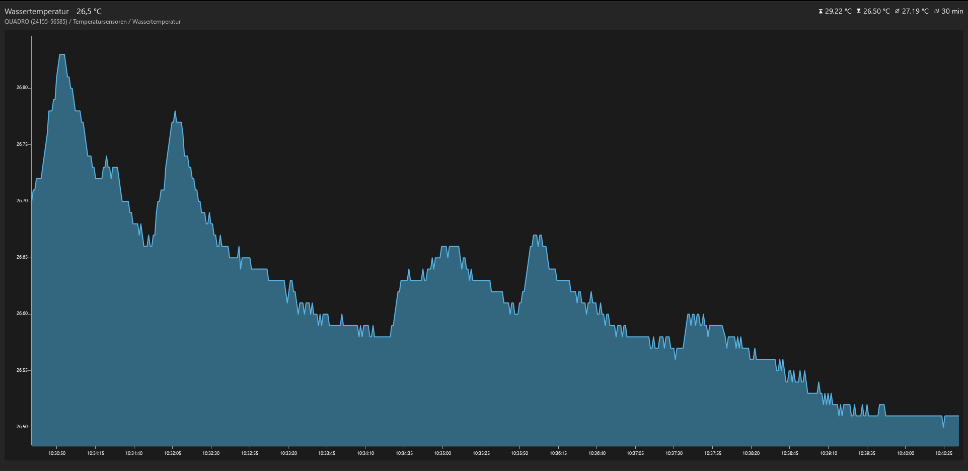Screen dimensions: 968x471
Task: Click the 26,50 y-axis label
Action: click(x=23, y=427)
